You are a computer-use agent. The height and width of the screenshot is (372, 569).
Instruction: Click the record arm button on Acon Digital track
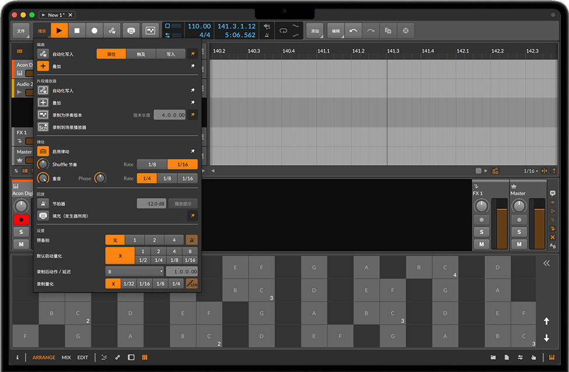(21, 220)
